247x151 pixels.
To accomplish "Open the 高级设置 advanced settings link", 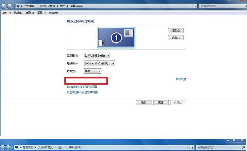I will [x=181, y=79].
